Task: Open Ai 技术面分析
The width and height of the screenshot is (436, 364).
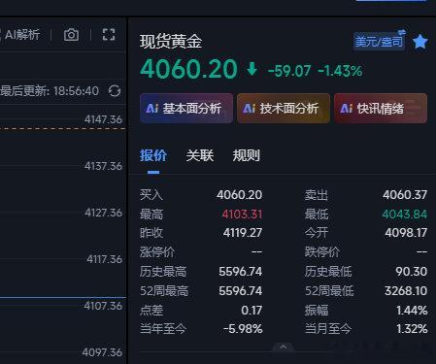Action: [284, 109]
